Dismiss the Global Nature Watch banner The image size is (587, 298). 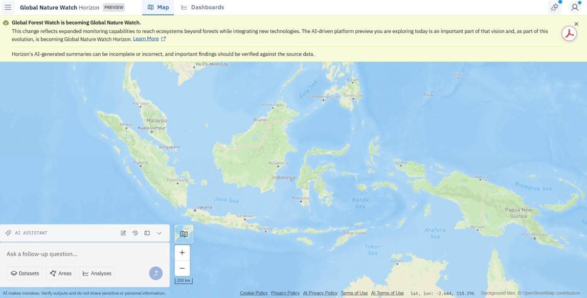pos(576,23)
